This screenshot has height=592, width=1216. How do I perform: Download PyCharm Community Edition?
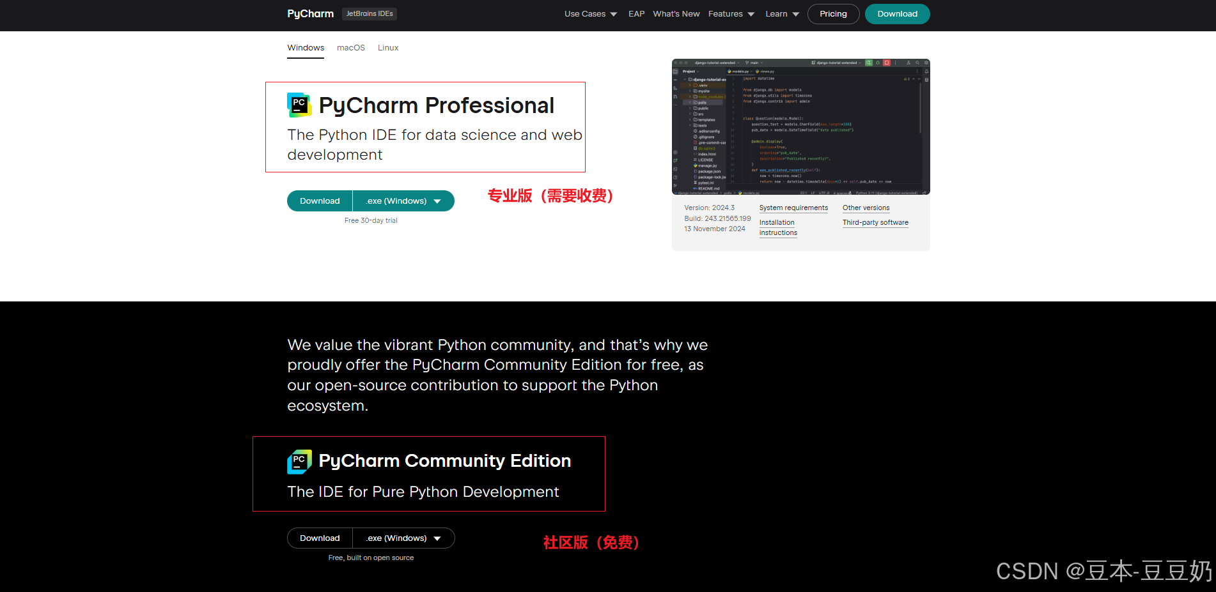tap(320, 538)
